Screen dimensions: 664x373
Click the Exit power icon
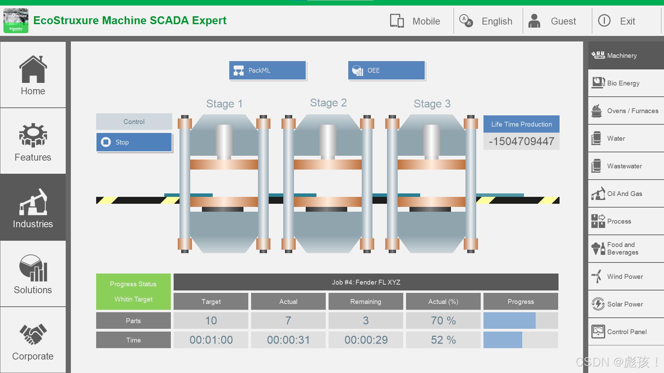coord(604,21)
